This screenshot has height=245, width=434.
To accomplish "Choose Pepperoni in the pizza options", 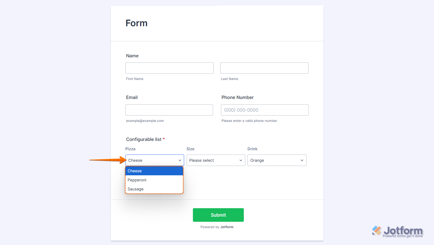I will point(154,180).
